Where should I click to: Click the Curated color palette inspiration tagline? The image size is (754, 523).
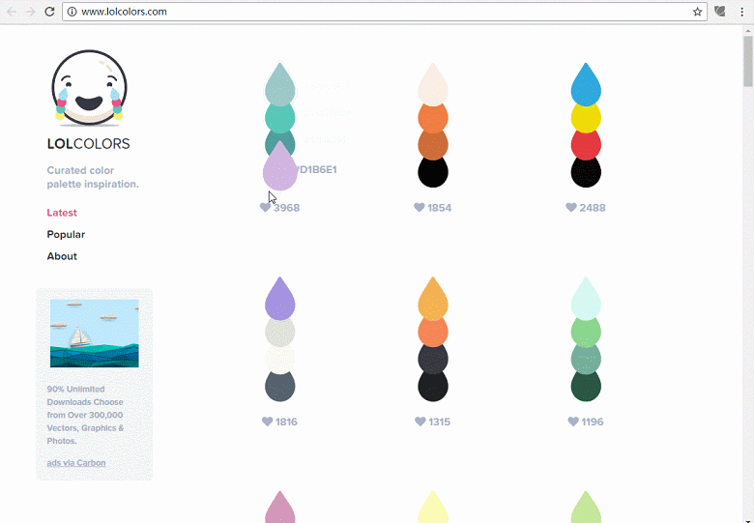pos(93,177)
